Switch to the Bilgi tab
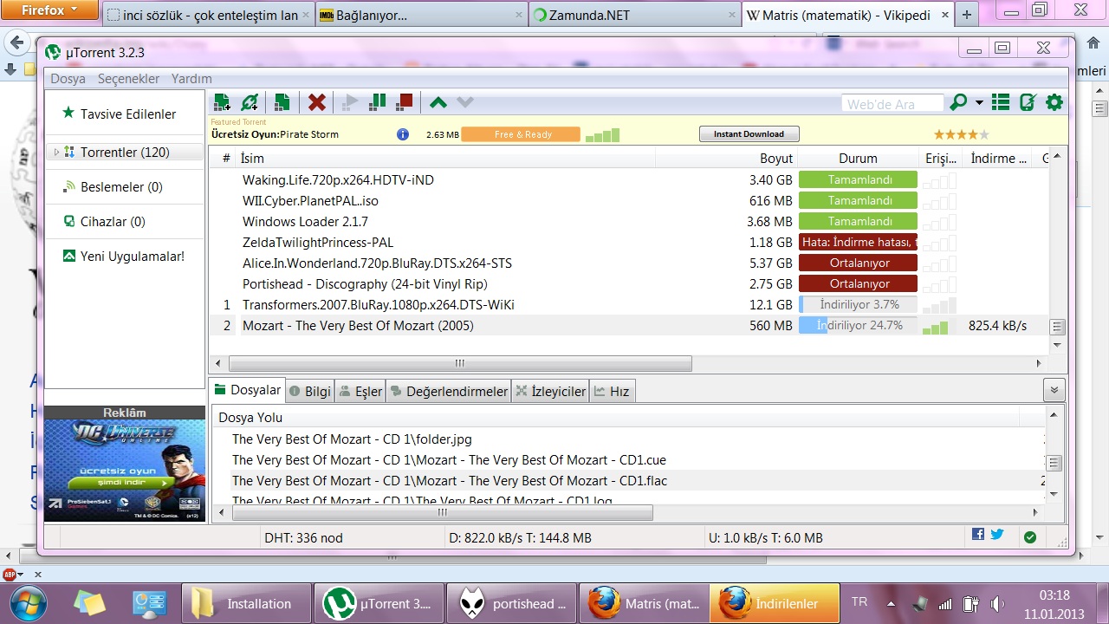Viewport: 1109px width, 624px height. [310, 392]
